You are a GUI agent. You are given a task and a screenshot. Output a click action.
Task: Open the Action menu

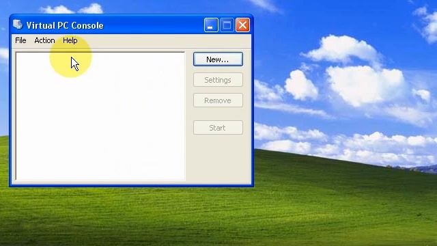(x=44, y=40)
